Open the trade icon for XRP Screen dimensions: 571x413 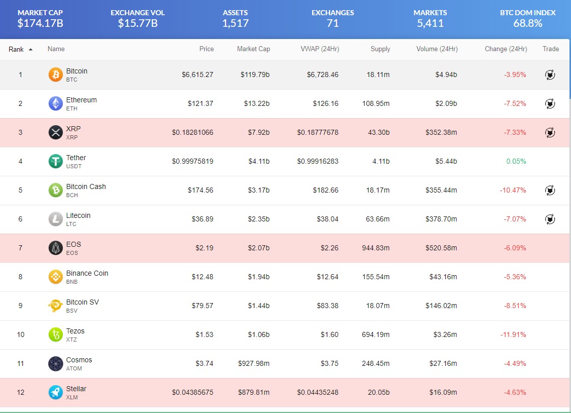550,132
